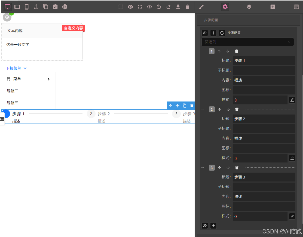Viewport: 303px width, 237px height.
Task: Move selected steps component up
Action: pyautogui.click(x=170, y=106)
